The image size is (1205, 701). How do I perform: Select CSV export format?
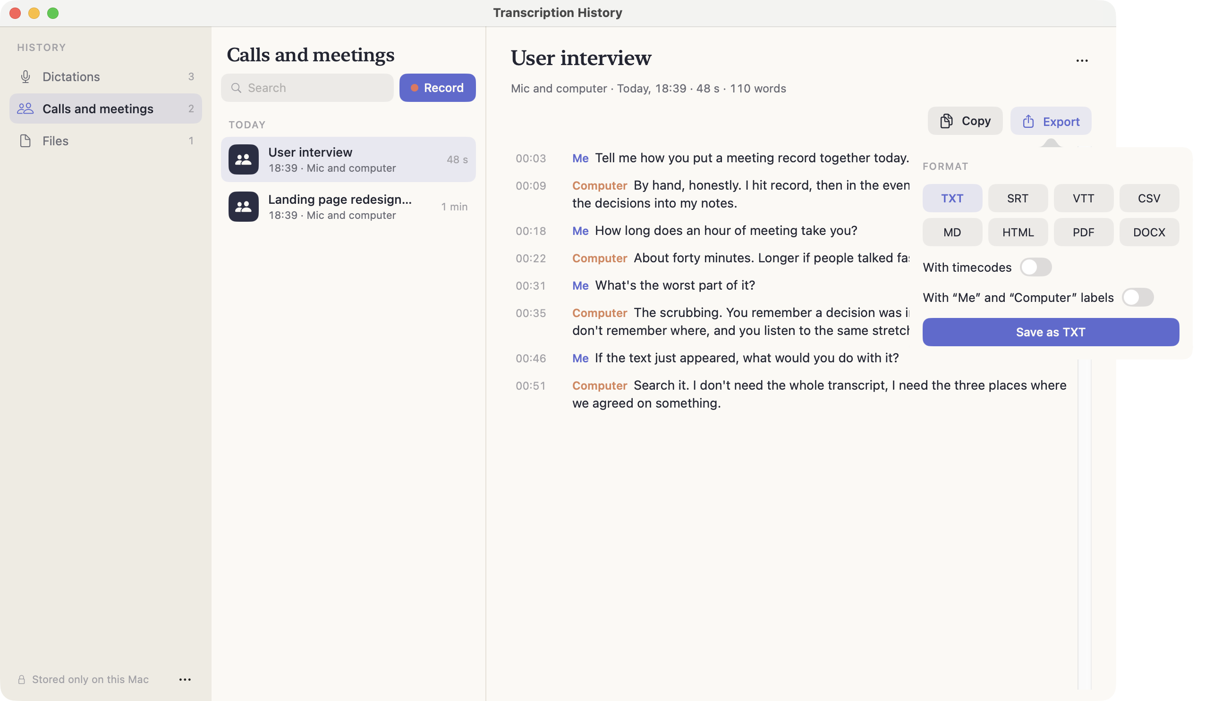[x=1149, y=198]
